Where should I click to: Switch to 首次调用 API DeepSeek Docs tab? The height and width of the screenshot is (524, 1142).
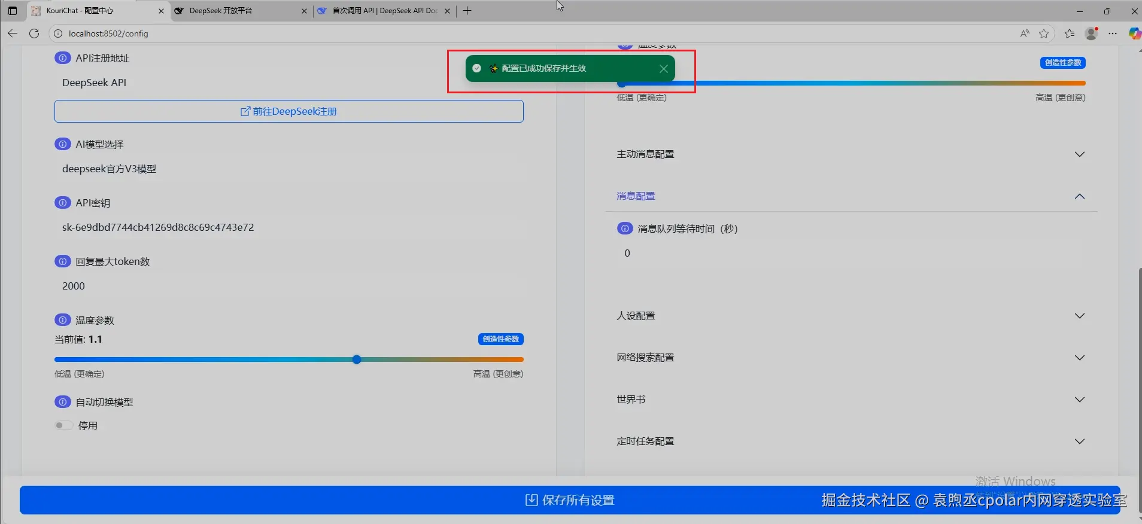coord(385,11)
